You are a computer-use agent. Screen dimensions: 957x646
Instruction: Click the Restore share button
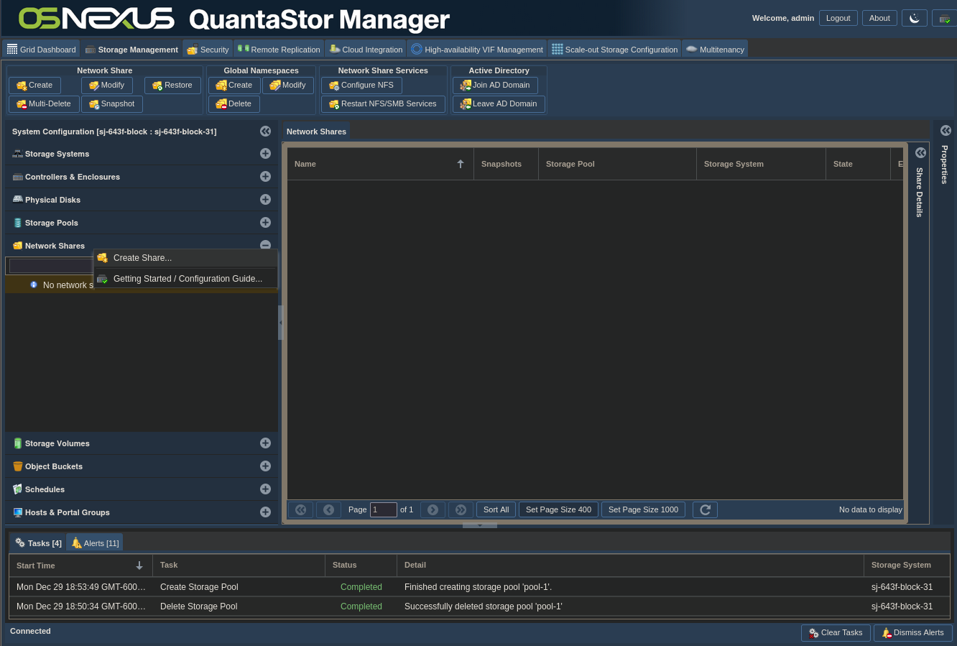tap(172, 86)
